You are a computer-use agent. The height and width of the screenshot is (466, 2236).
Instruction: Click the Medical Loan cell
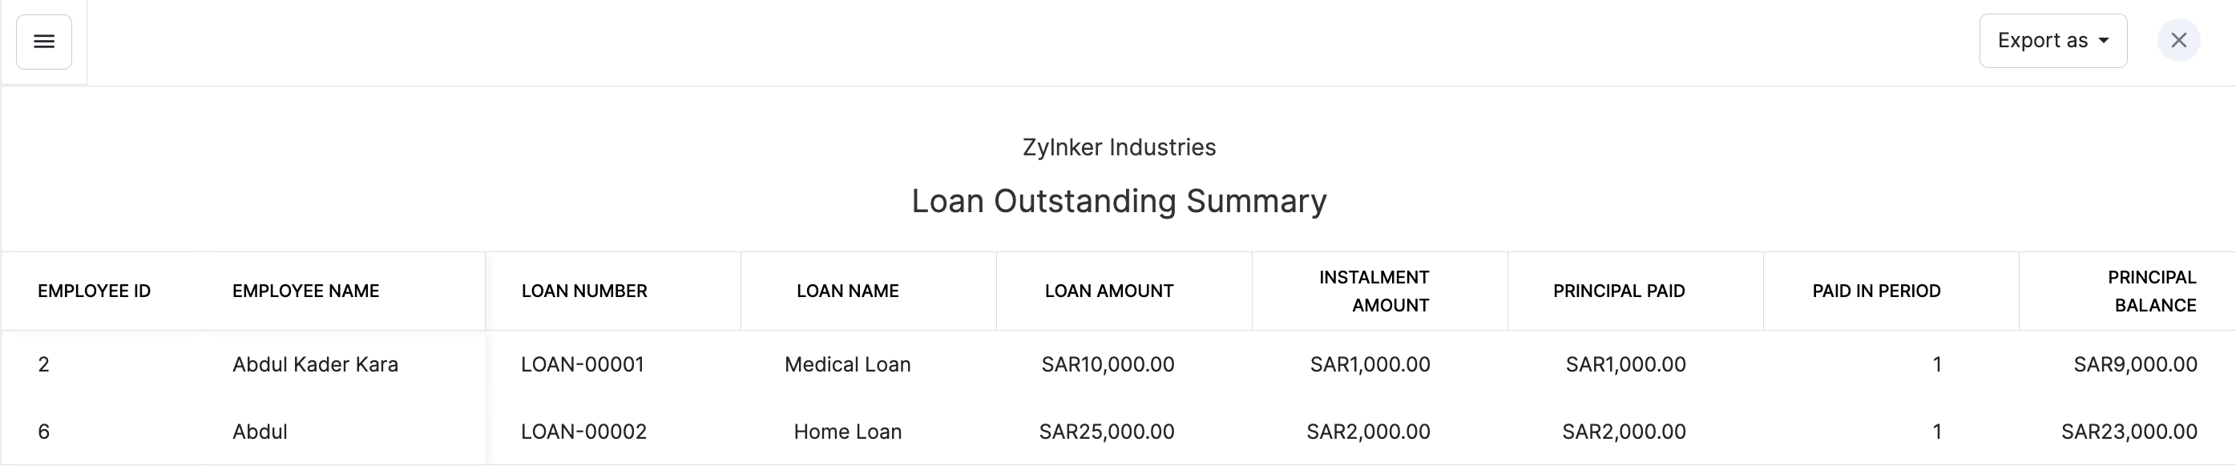847,364
